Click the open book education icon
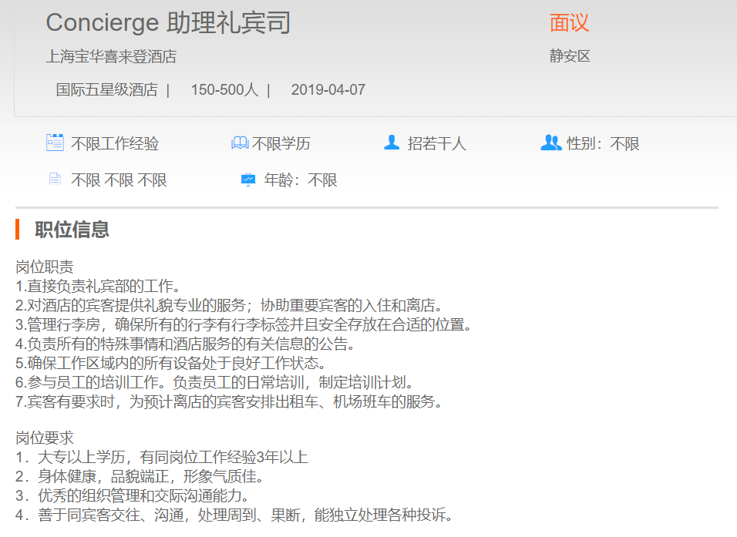 pyautogui.click(x=240, y=143)
